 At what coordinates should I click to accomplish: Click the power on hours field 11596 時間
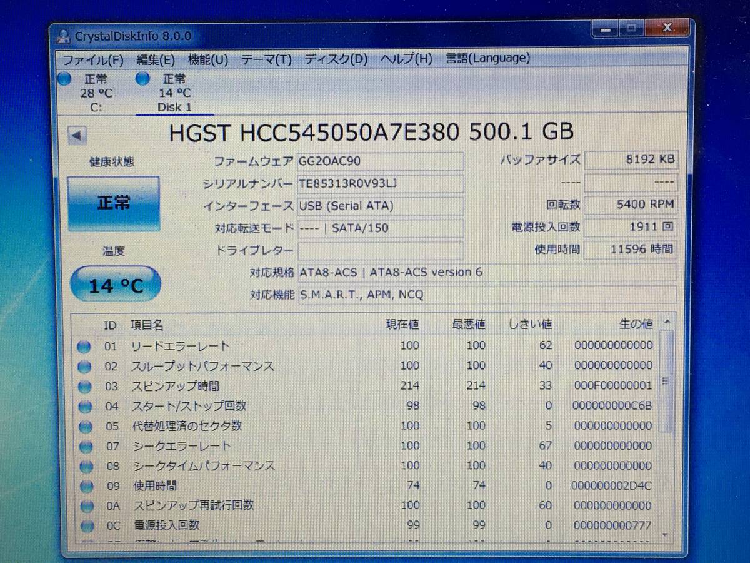pyautogui.click(x=631, y=249)
